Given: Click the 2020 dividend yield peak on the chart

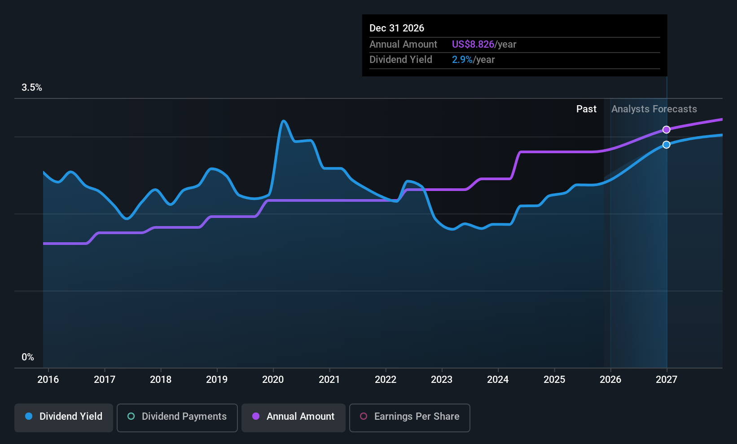Looking at the screenshot, I should [x=284, y=121].
